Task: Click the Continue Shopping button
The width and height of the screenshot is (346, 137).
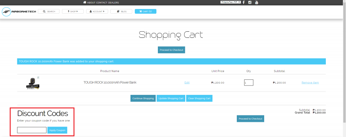Action: 143,98
